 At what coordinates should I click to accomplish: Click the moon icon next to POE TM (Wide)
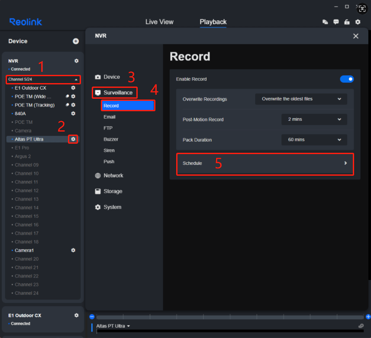[x=67, y=96]
